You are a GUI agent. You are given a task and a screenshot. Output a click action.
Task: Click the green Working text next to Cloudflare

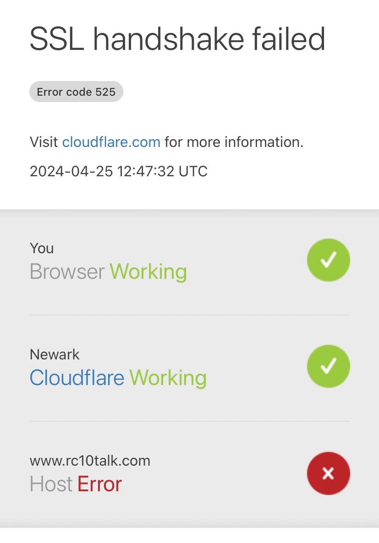[x=168, y=378]
